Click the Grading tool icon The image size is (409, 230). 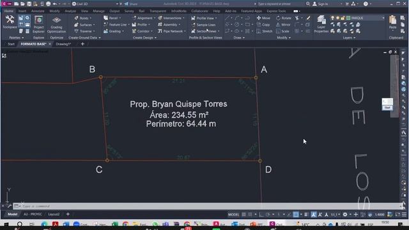click(x=105, y=31)
